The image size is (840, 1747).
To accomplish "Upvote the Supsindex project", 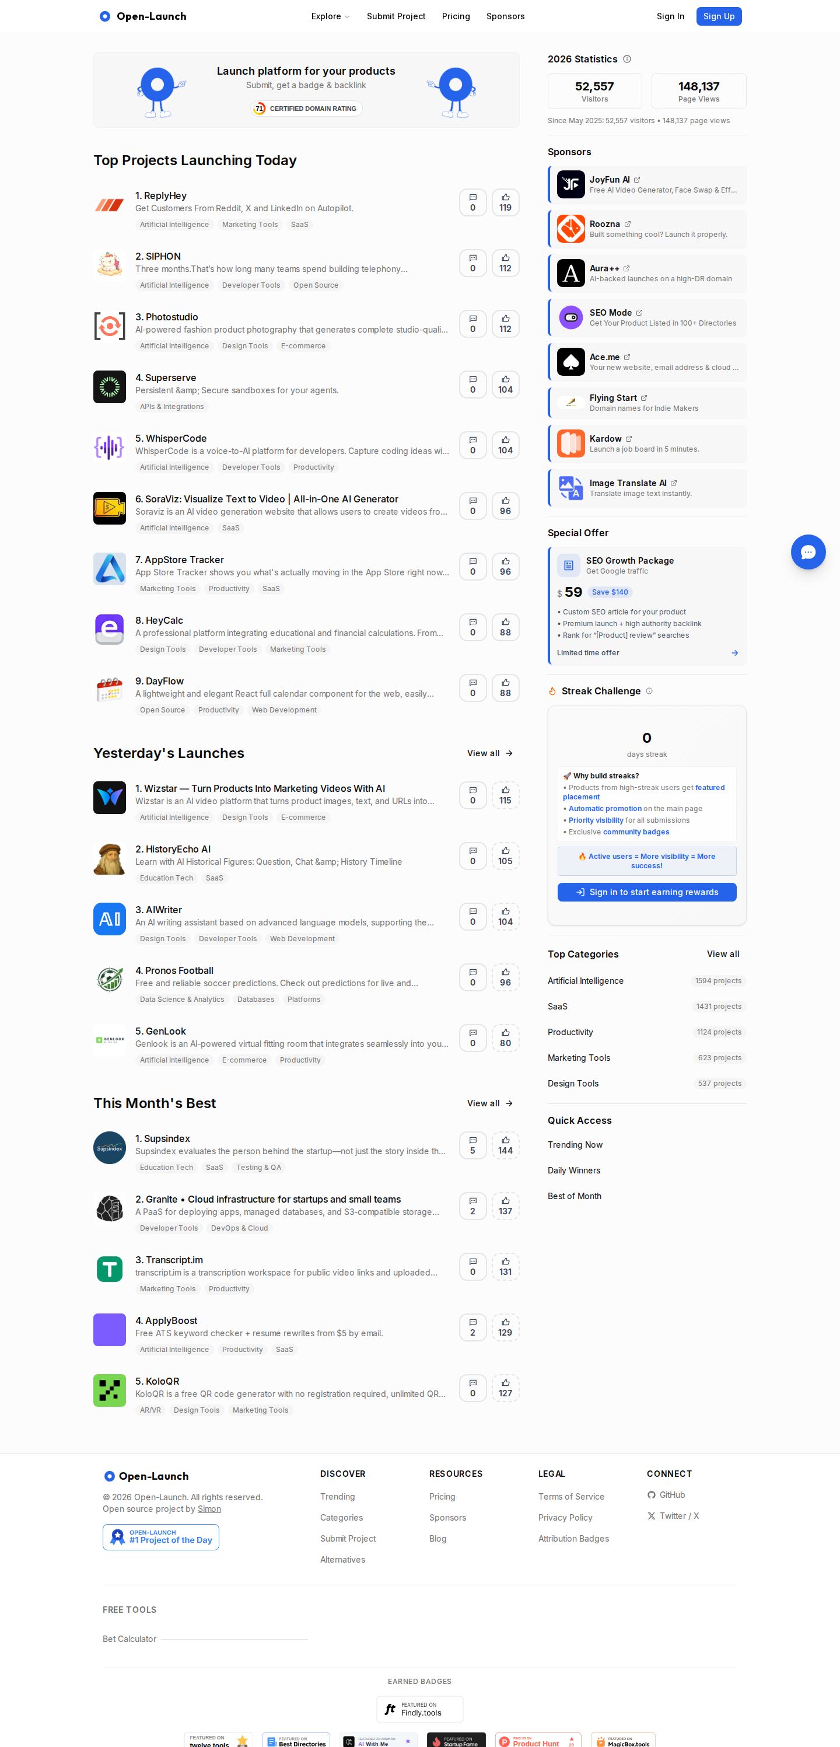I will pyautogui.click(x=506, y=1145).
